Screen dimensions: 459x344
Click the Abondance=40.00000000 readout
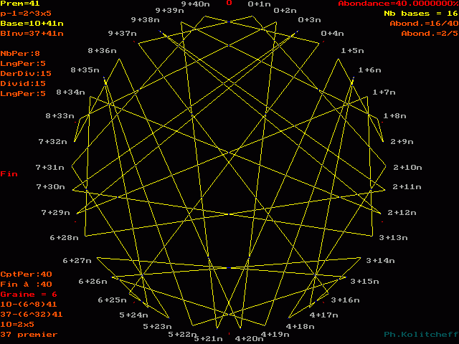[x=397, y=4]
